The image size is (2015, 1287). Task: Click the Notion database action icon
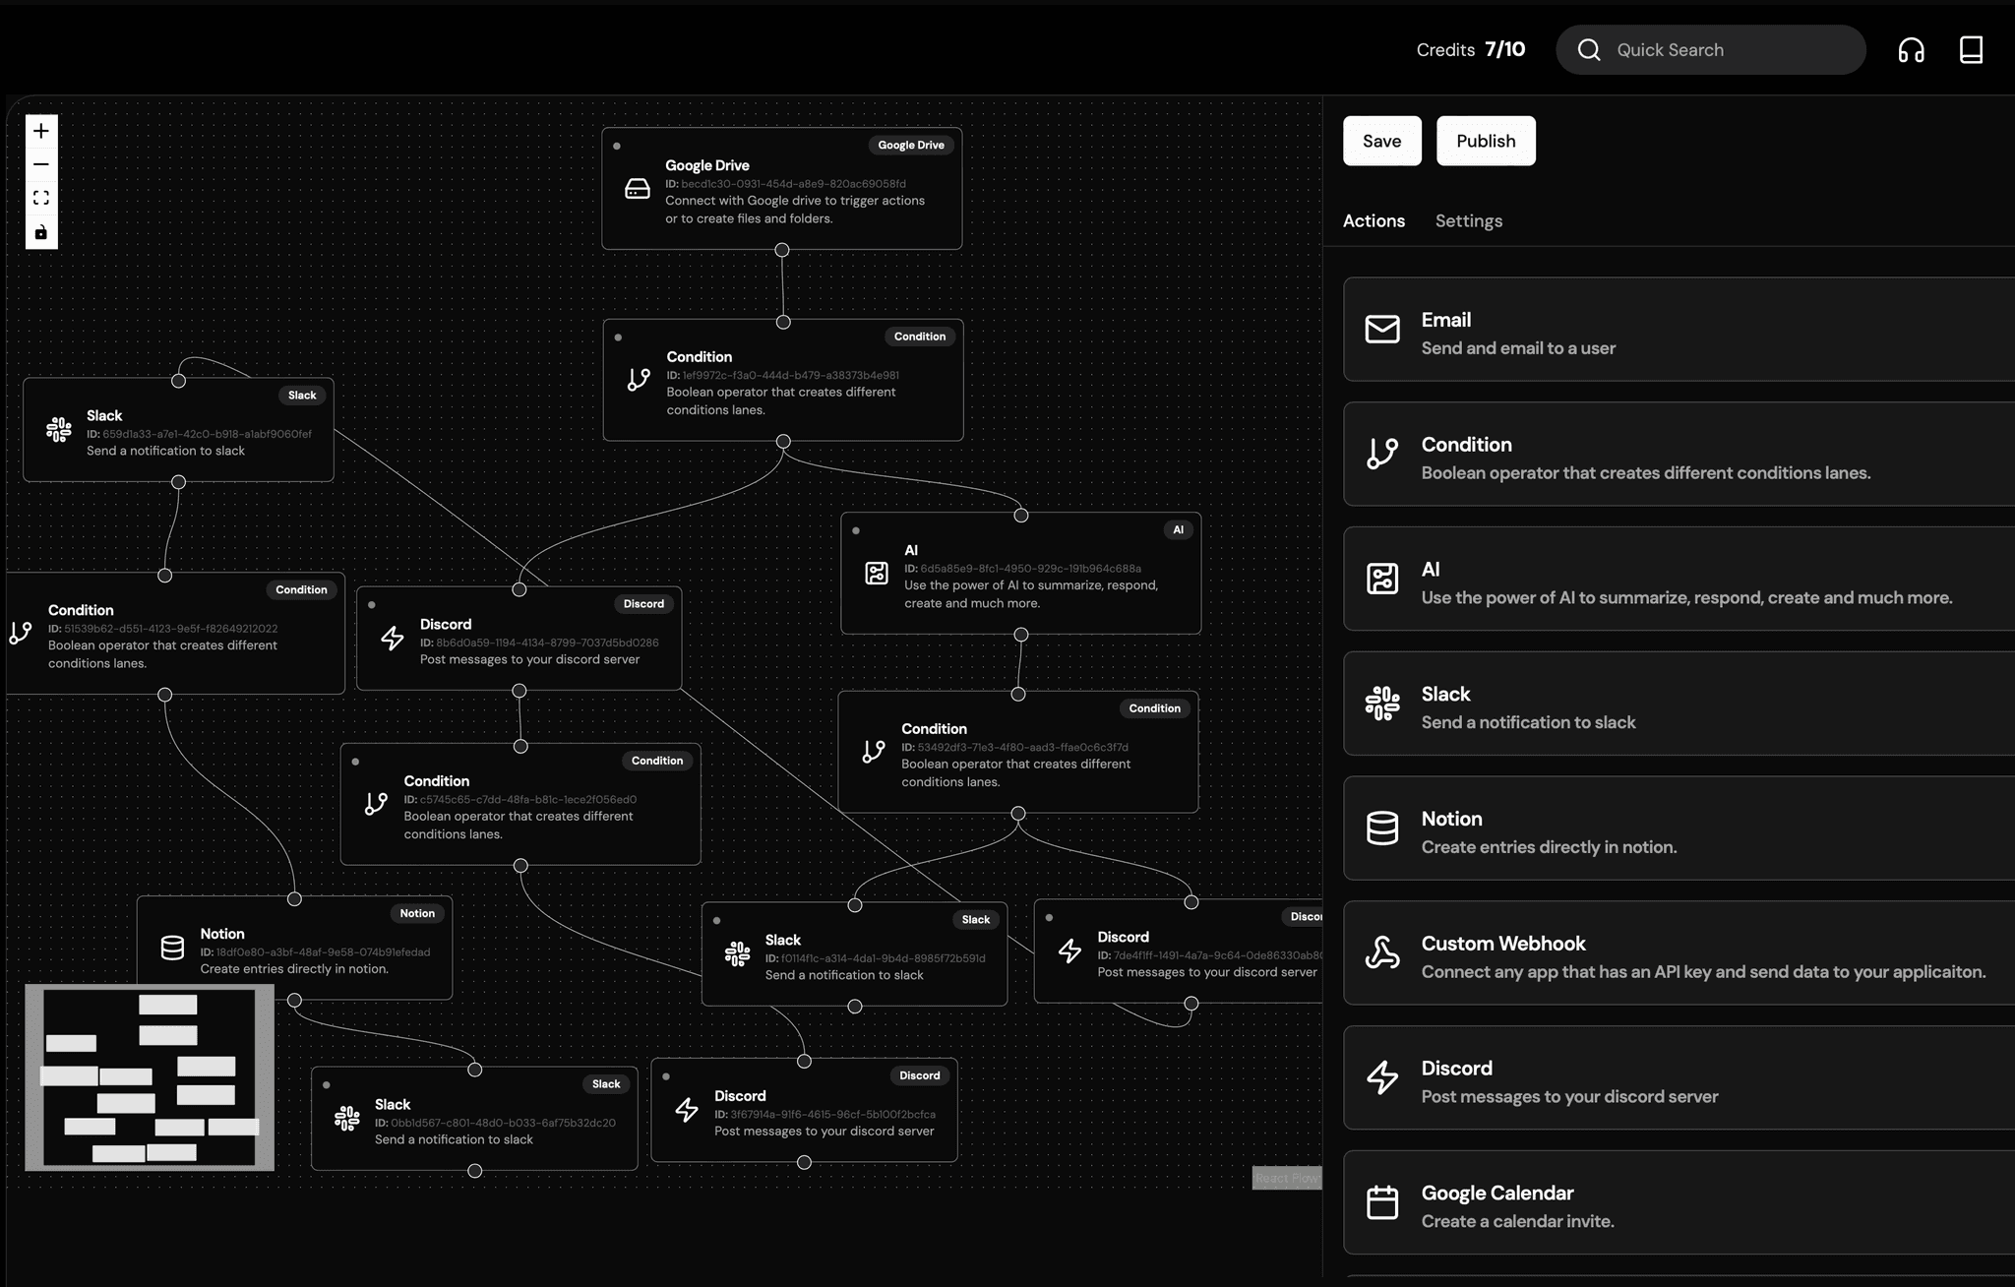click(x=1382, y=828)
